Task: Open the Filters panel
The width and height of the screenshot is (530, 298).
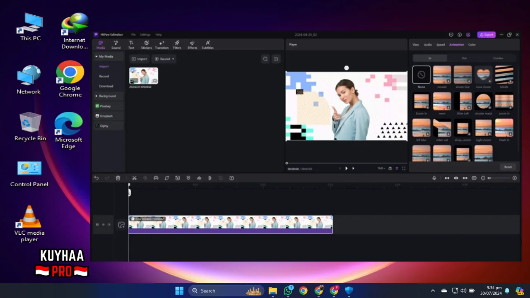Action: (177, 45)
